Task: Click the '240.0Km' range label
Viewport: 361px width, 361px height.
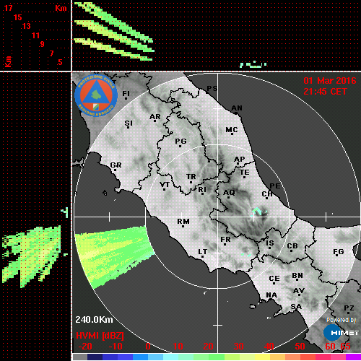Action: 94,320
